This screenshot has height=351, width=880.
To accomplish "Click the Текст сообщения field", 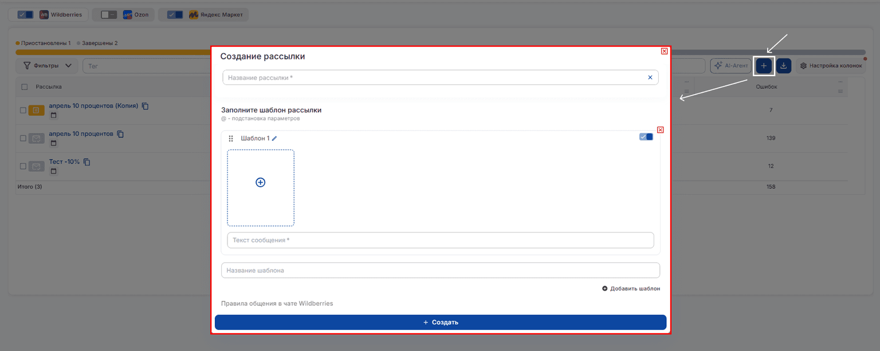I will (440, 240).
